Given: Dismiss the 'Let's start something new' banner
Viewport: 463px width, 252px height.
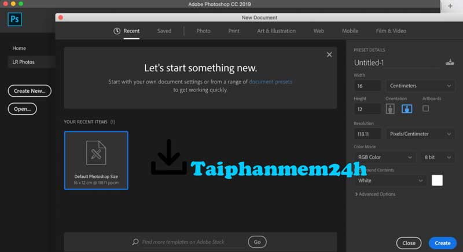Looking at the screenshot, I should 329,54.
